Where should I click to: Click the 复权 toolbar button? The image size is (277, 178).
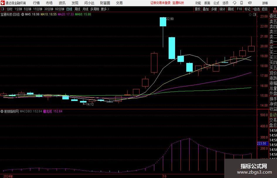[x=198, y=9]
